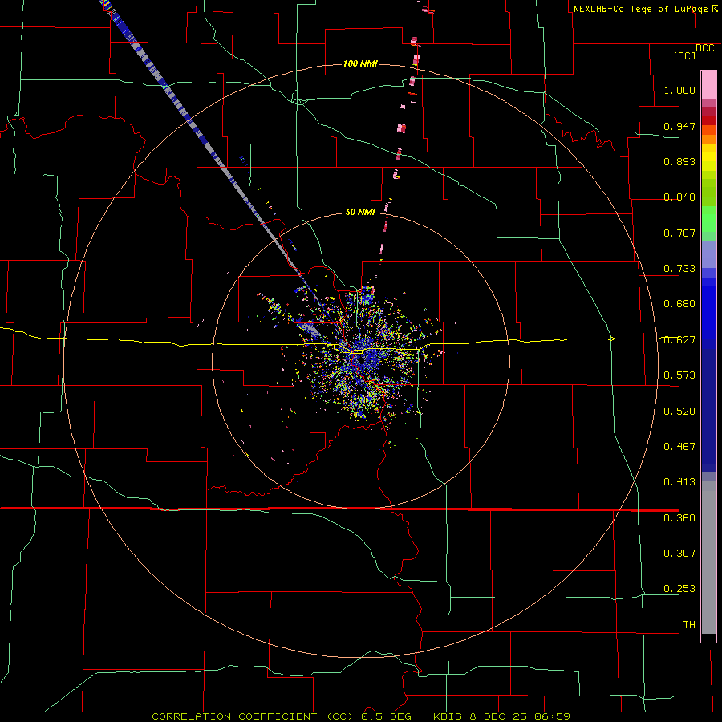Viewport: 722px width, 722px height.
Task: Click the 0.467 scale label
Action: [x=679, y=447]
